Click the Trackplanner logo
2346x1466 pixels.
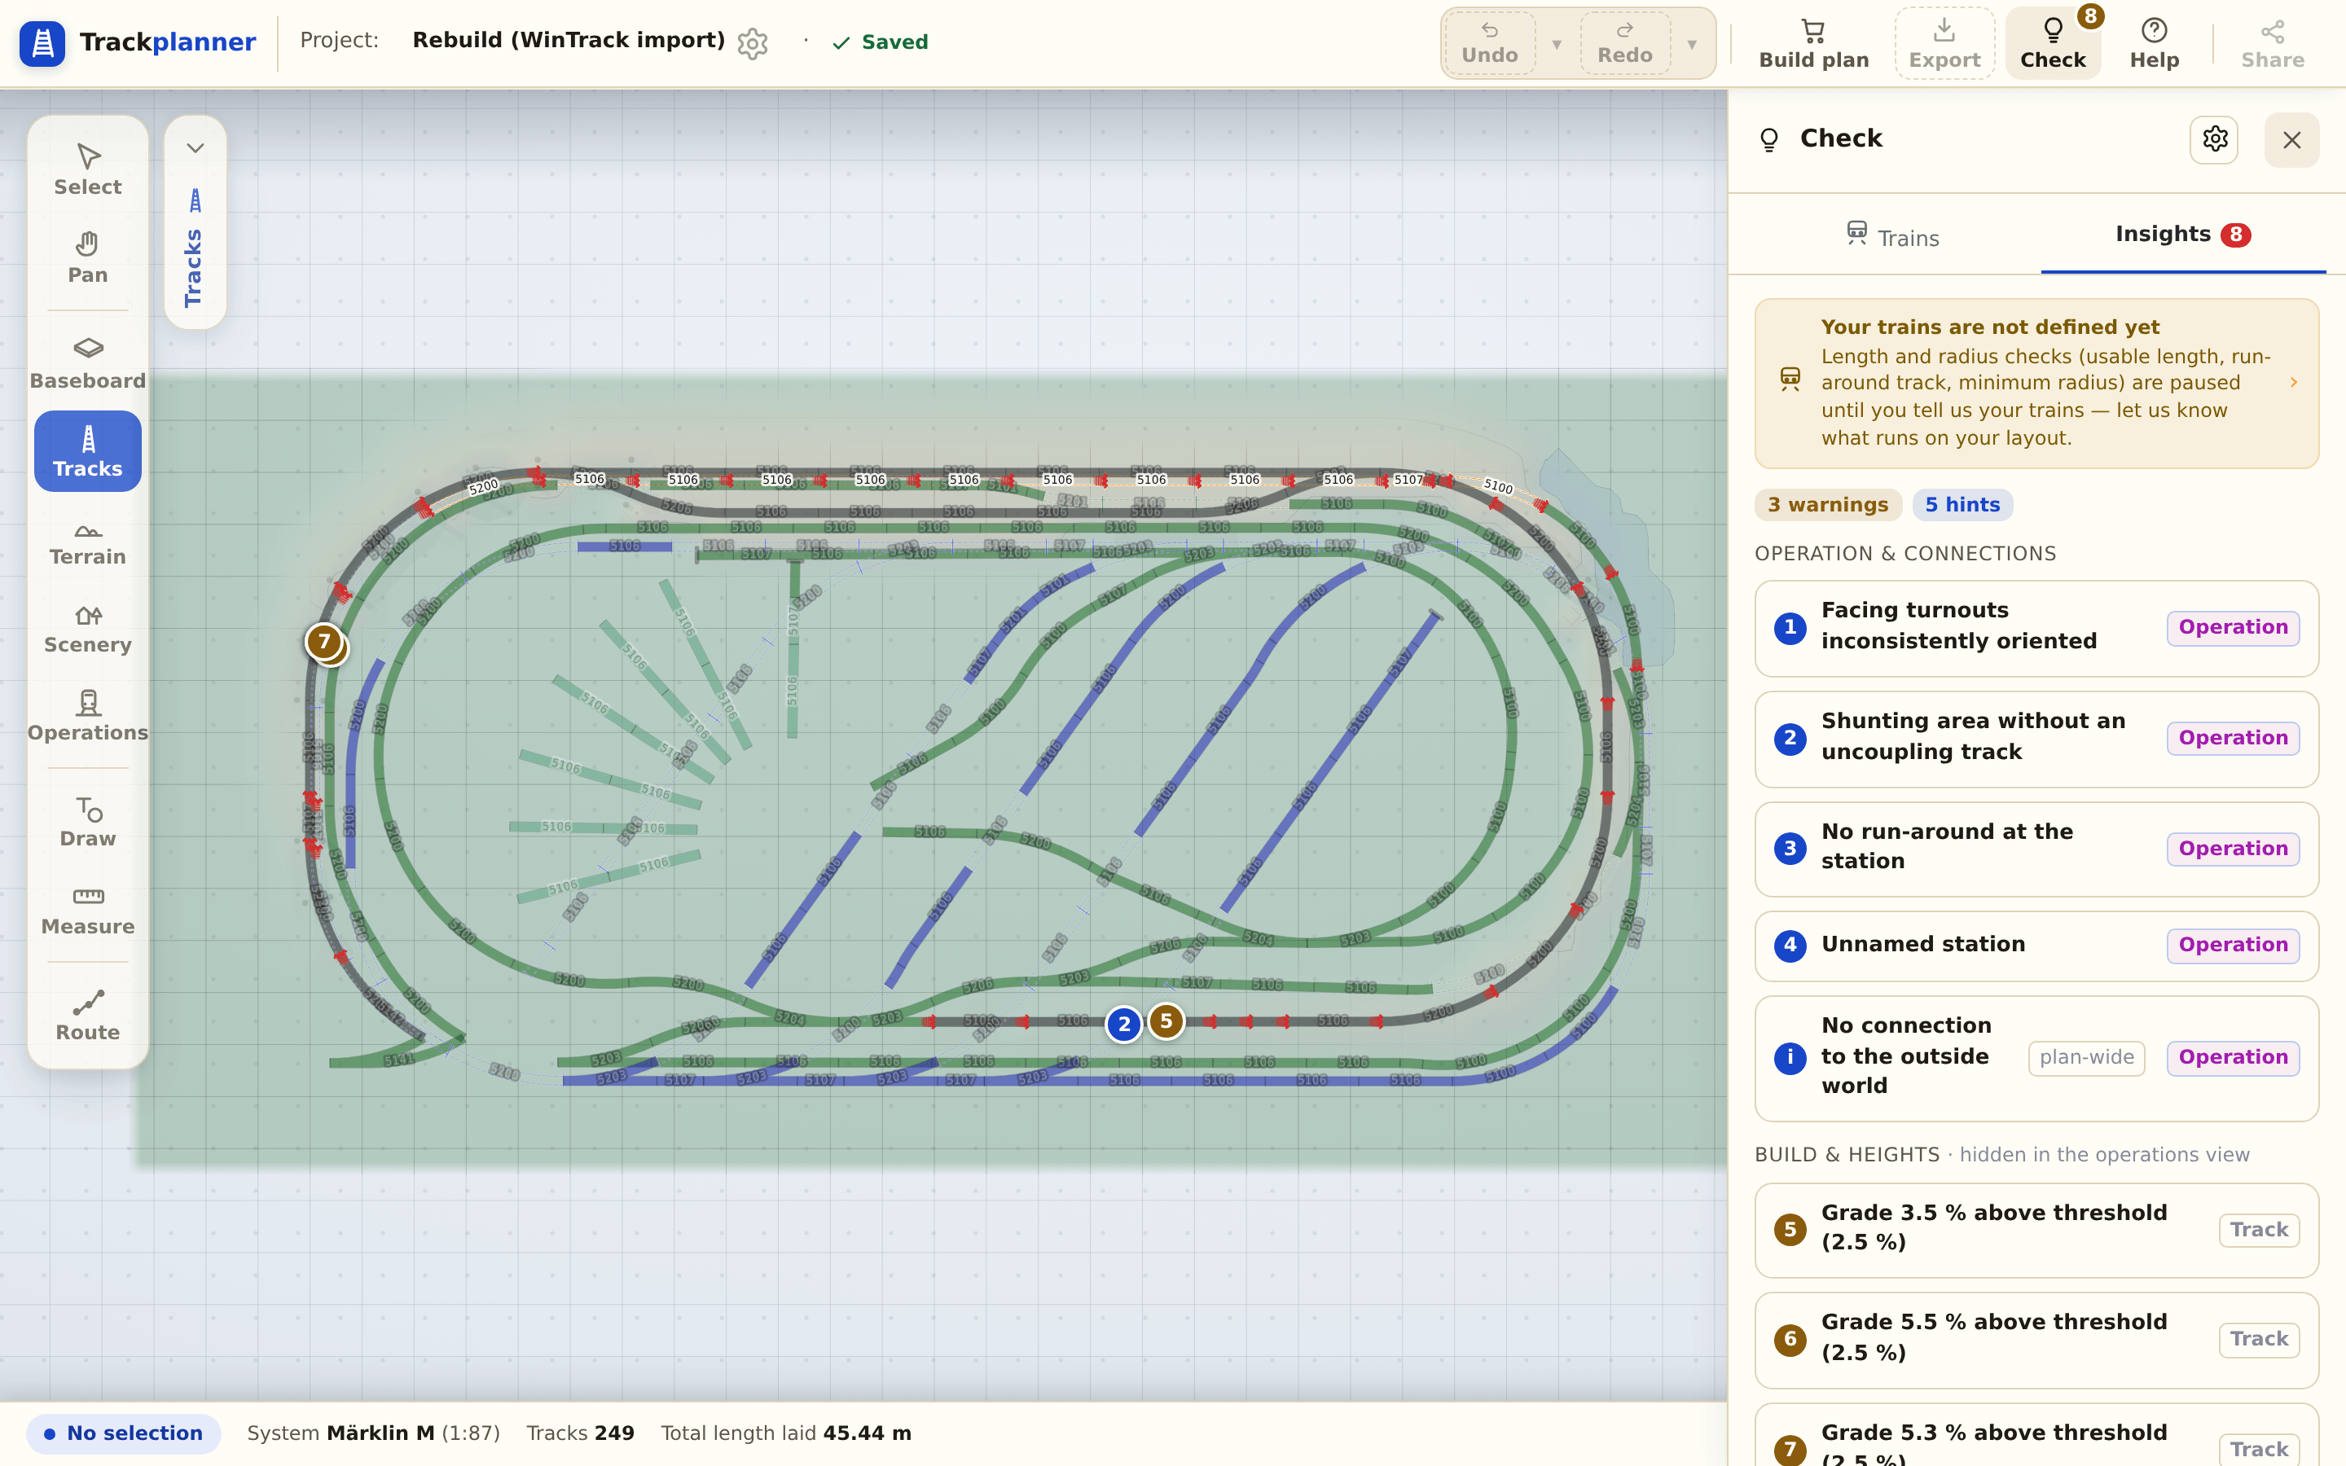[x=138, y=42]
